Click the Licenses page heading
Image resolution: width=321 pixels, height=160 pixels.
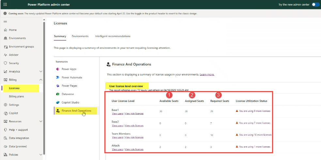(60, 23)
